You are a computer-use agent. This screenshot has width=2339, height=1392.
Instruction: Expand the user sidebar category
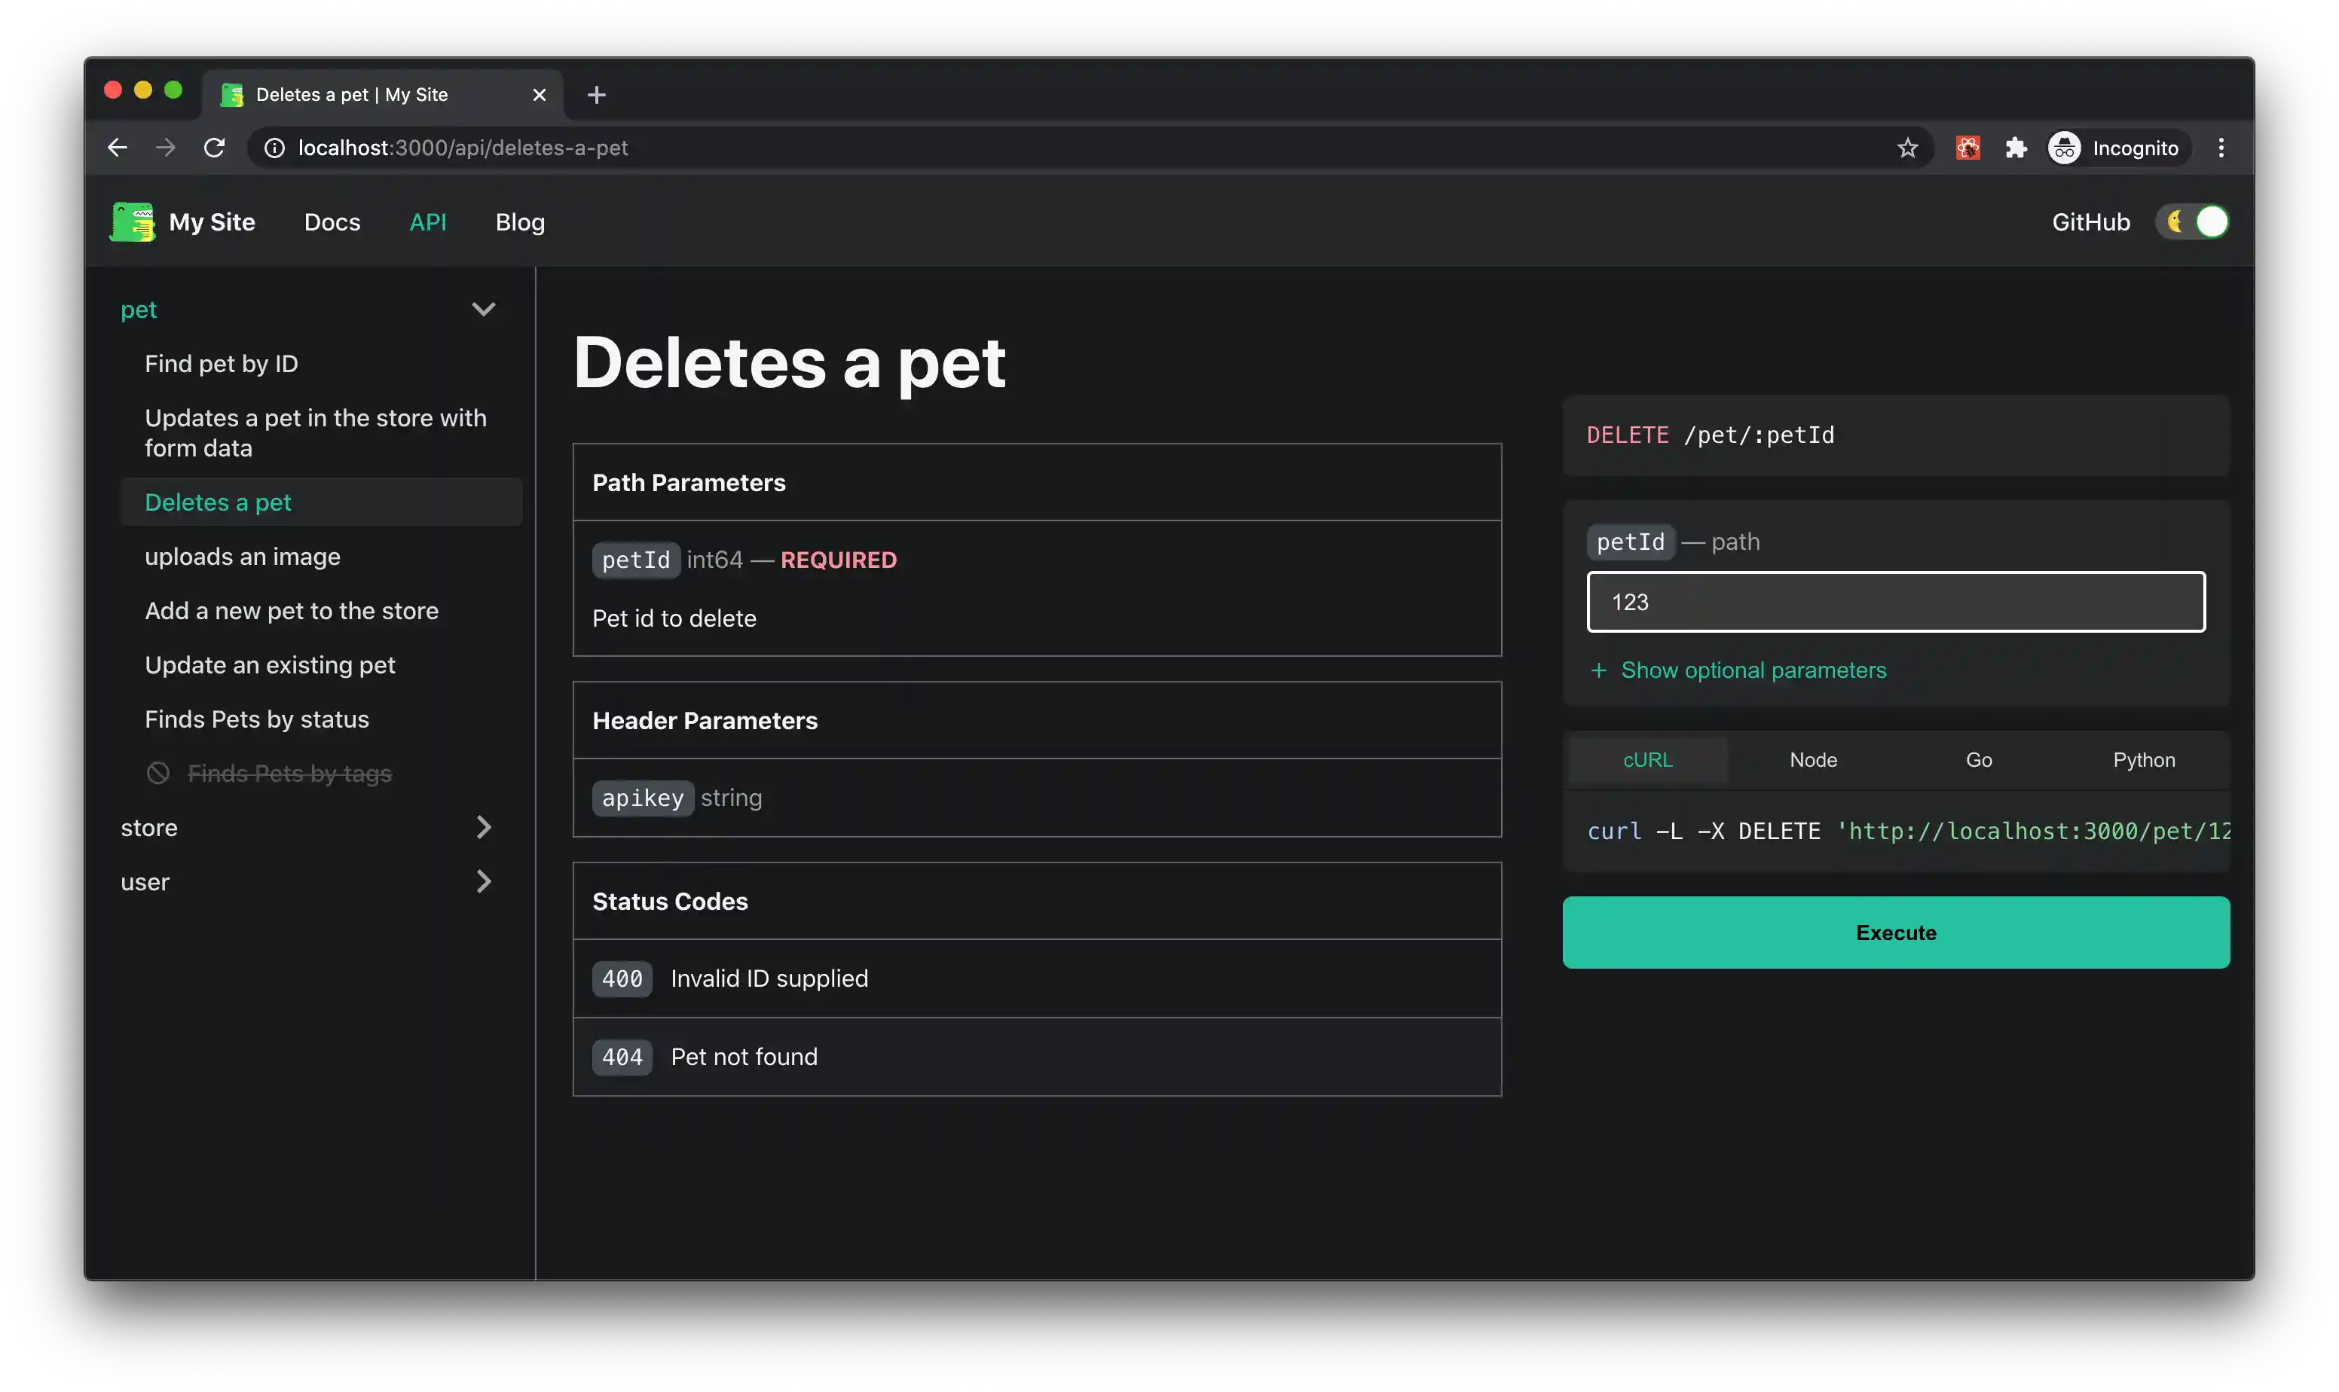click(483, 882)
